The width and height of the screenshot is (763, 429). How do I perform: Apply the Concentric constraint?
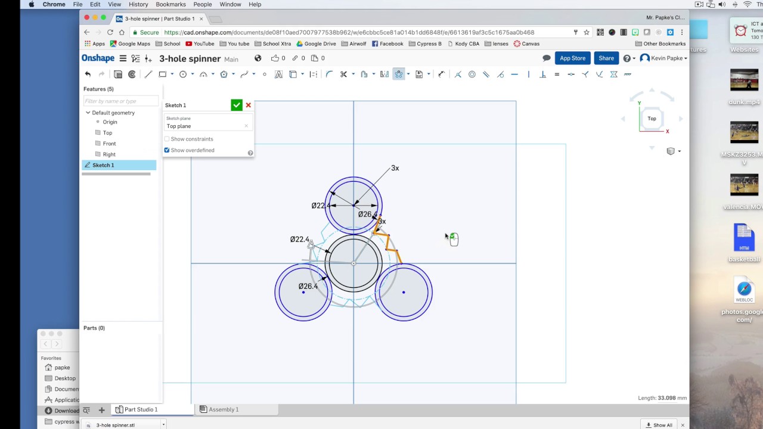tap(472, 74)
